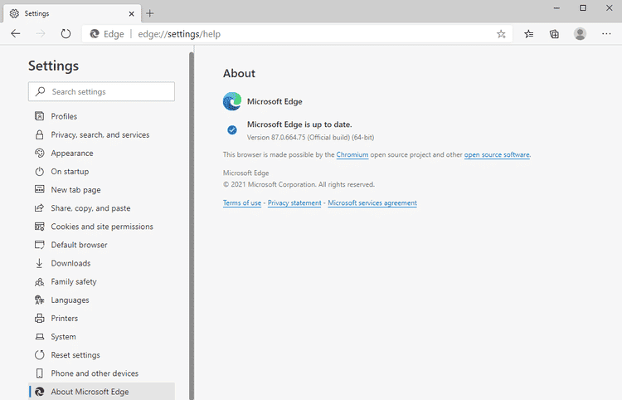Click the Family safety icon
The image size is (622, 400).
point(39,282)
